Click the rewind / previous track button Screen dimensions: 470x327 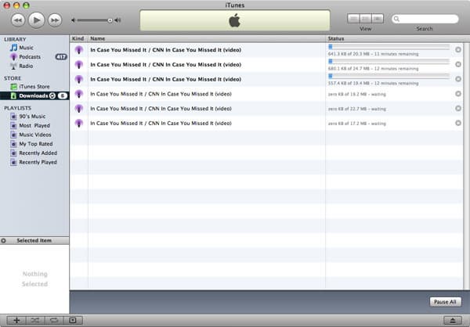click(18, 20)
